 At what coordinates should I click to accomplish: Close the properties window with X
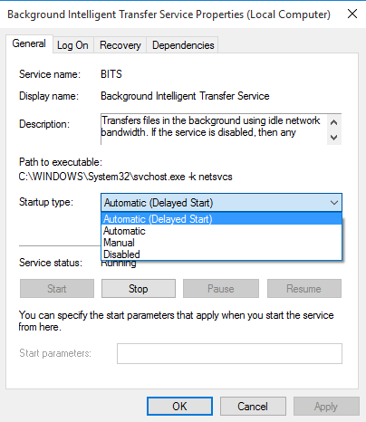click(x=352, y=14)
